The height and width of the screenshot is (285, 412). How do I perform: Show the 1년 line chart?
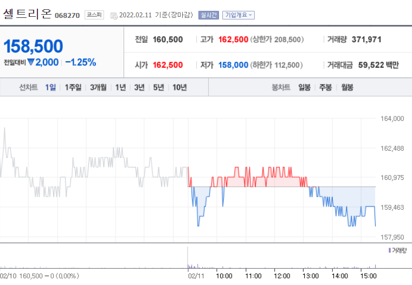[120, 87]
